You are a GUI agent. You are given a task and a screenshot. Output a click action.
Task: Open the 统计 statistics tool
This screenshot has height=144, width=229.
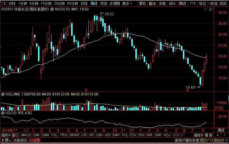click(x=172, y=3)
